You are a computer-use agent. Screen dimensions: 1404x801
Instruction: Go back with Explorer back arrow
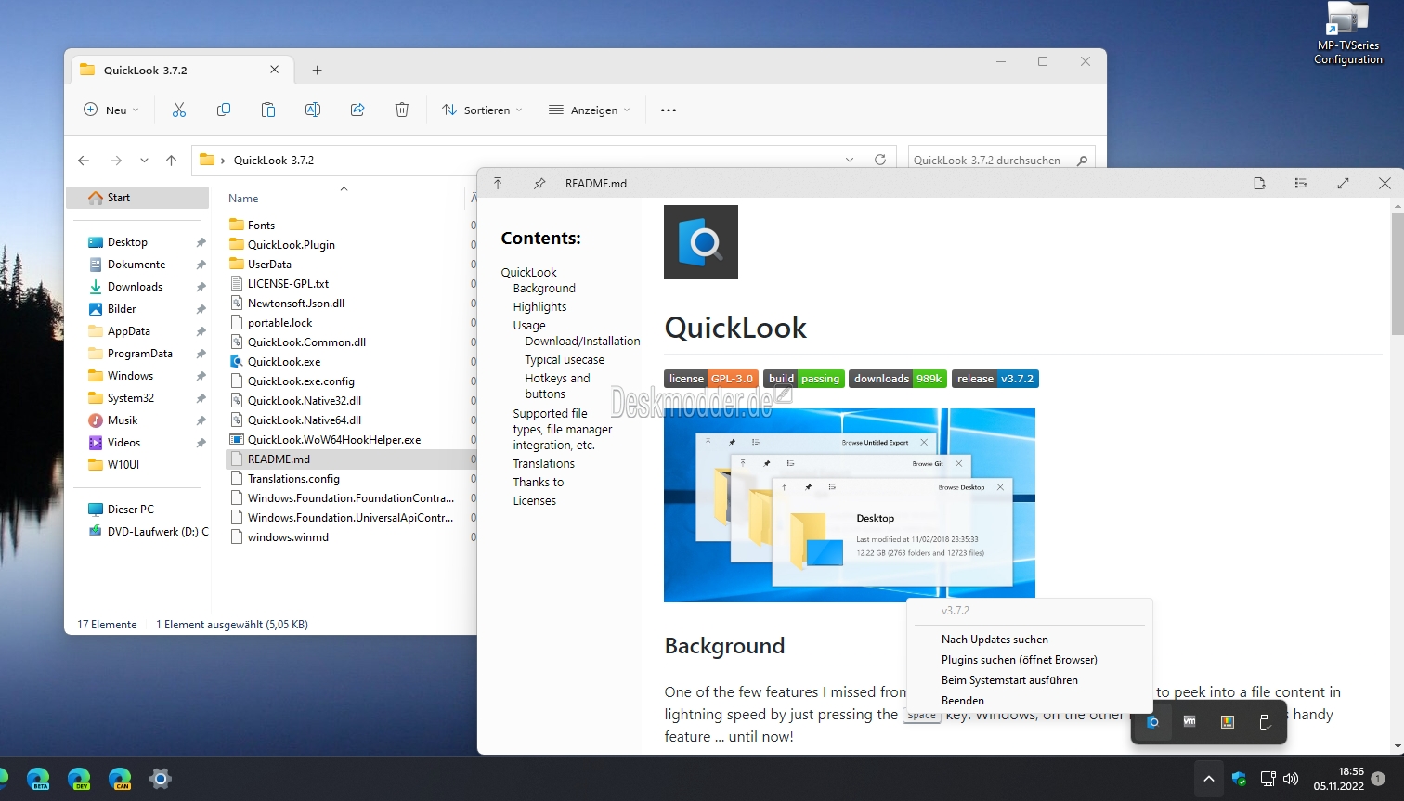coord(84,161)
